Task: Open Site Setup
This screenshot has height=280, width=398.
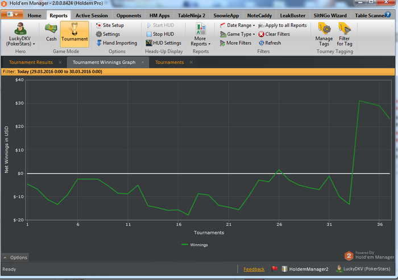Action: 110,25
